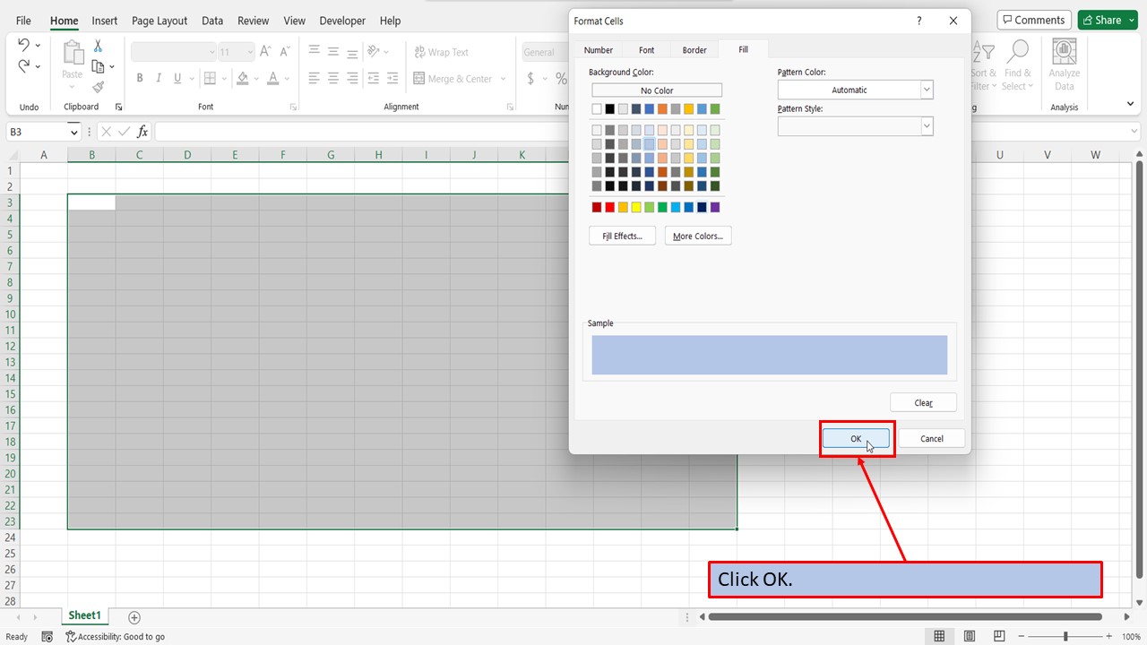This screenshot has width=1147, height=645.
Task: Click the Undo arrow icon
Action: 23,45
